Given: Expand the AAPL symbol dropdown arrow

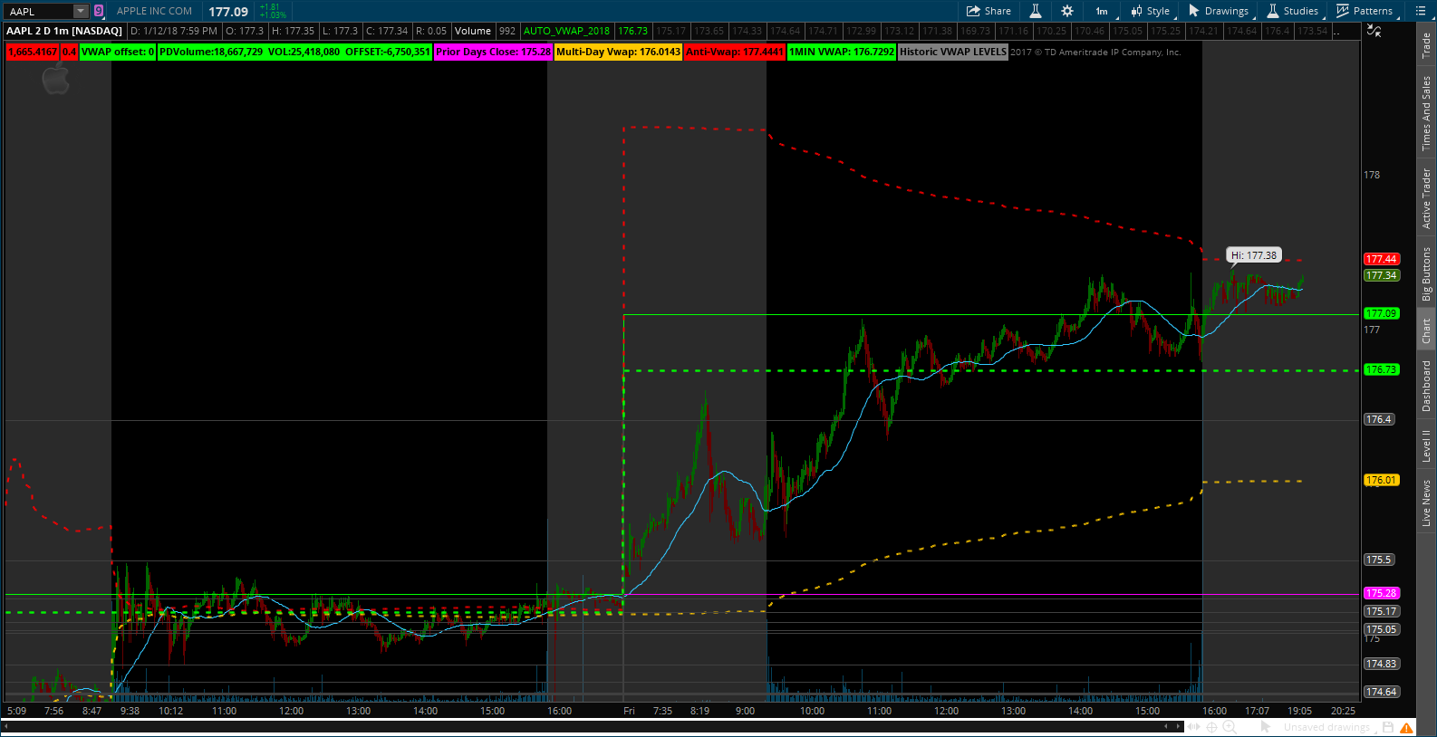Looking at the screenshot, I should (81, 11).
